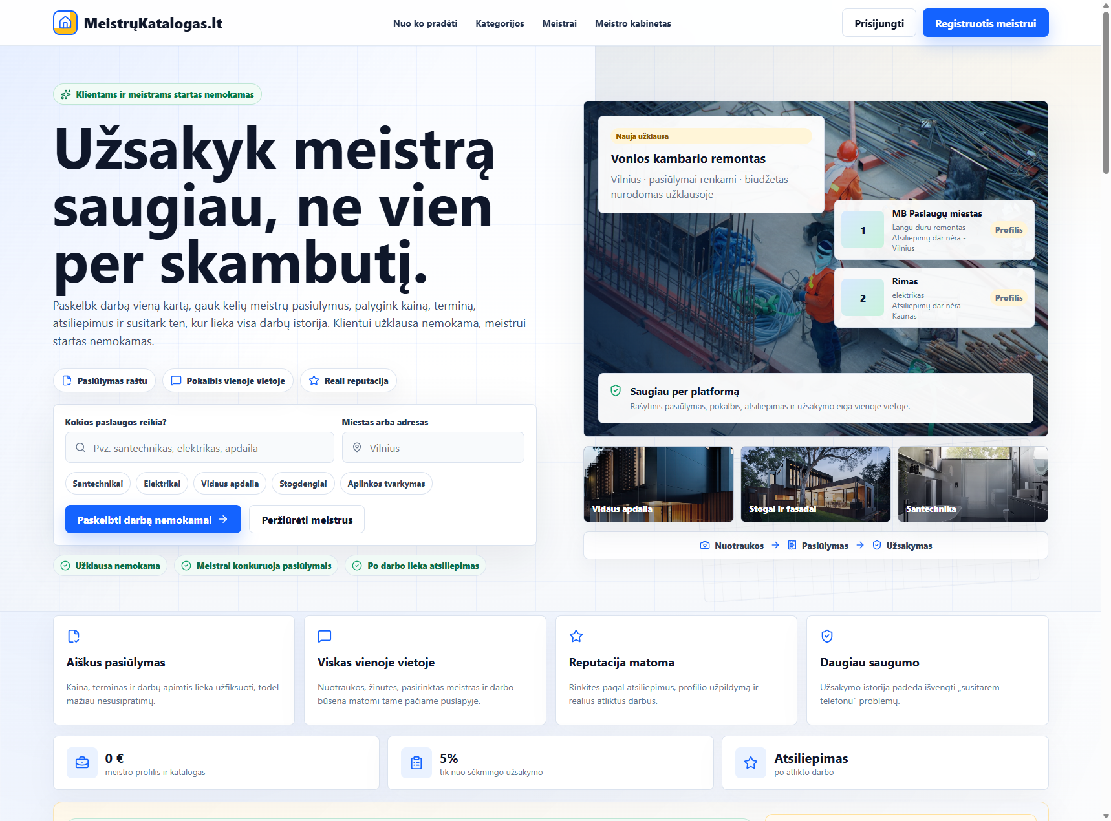Image resolution: width=1111 pixels, height=821 pixels.
Task: Click the star icon in Reali reputacija chip
Action: [x=314, y=381]
